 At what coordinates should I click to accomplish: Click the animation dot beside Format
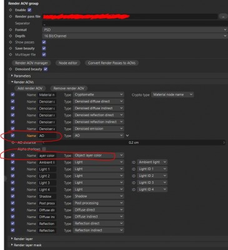tap(11, 30)
